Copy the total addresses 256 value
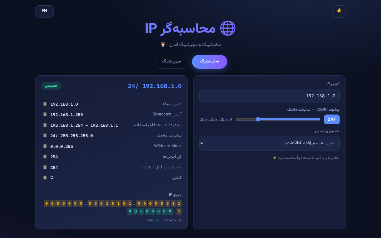381x238 pixels. coord(45,156)
